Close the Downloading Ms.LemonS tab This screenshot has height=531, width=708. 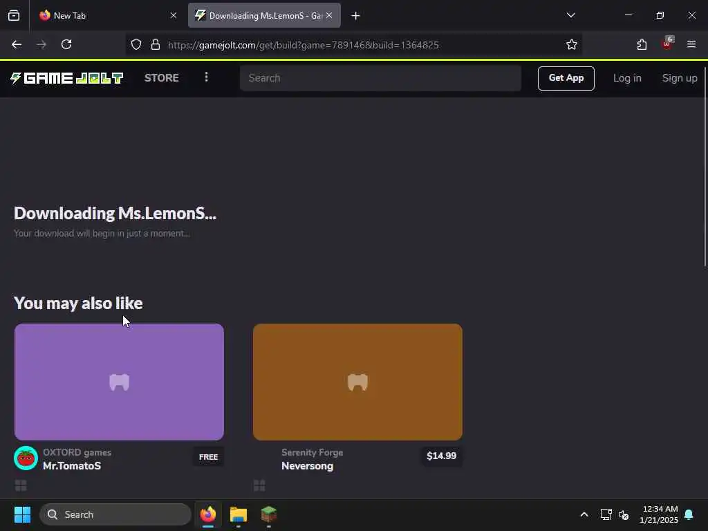[329, 15]
